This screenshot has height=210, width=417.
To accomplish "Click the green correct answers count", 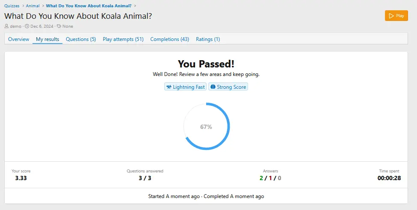I will (261, 178).
